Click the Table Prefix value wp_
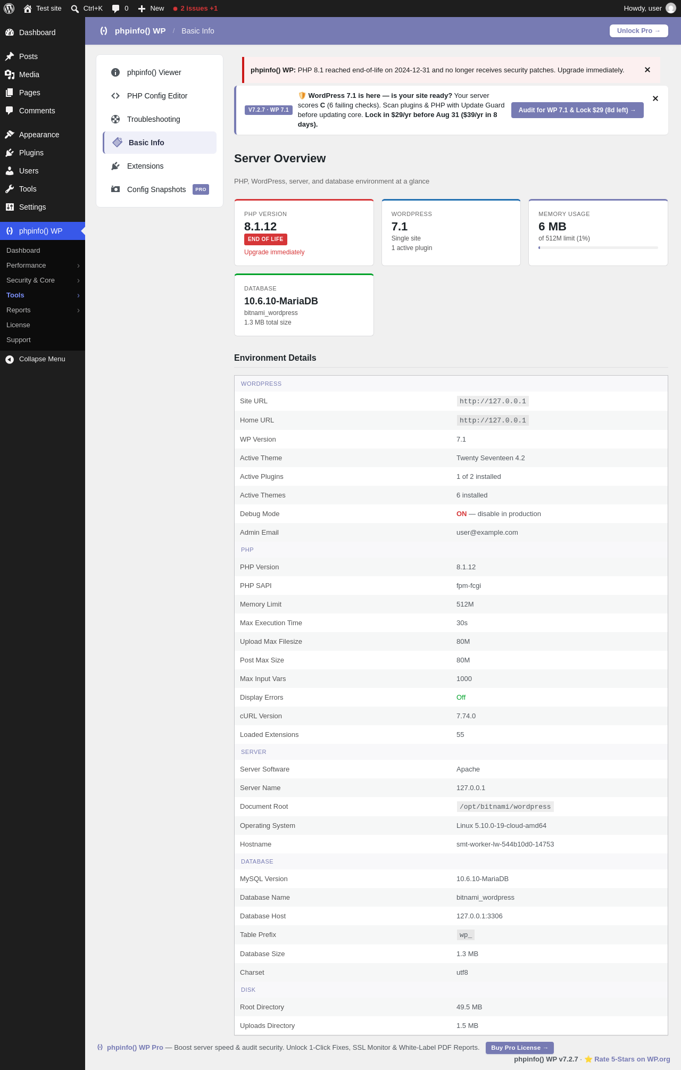 click(466, 935)
